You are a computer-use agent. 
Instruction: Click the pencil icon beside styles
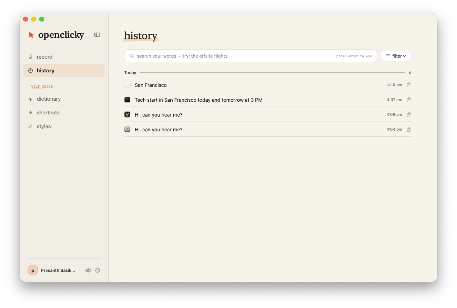coord(30,126)
